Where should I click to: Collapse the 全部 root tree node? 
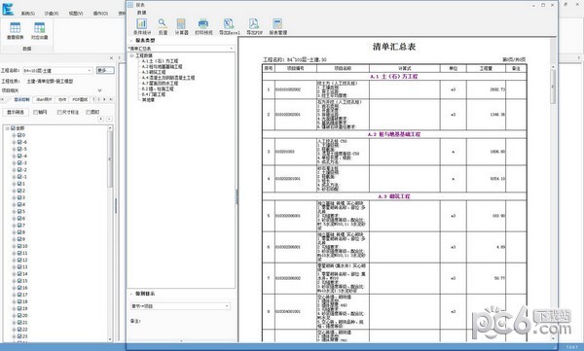tap(7, 128)
